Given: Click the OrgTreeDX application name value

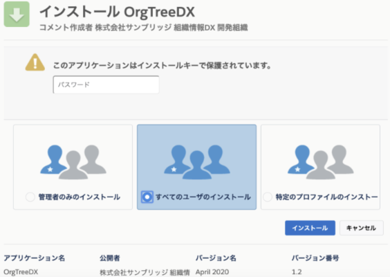Looking at the screenshot, I should click(21, 272).
